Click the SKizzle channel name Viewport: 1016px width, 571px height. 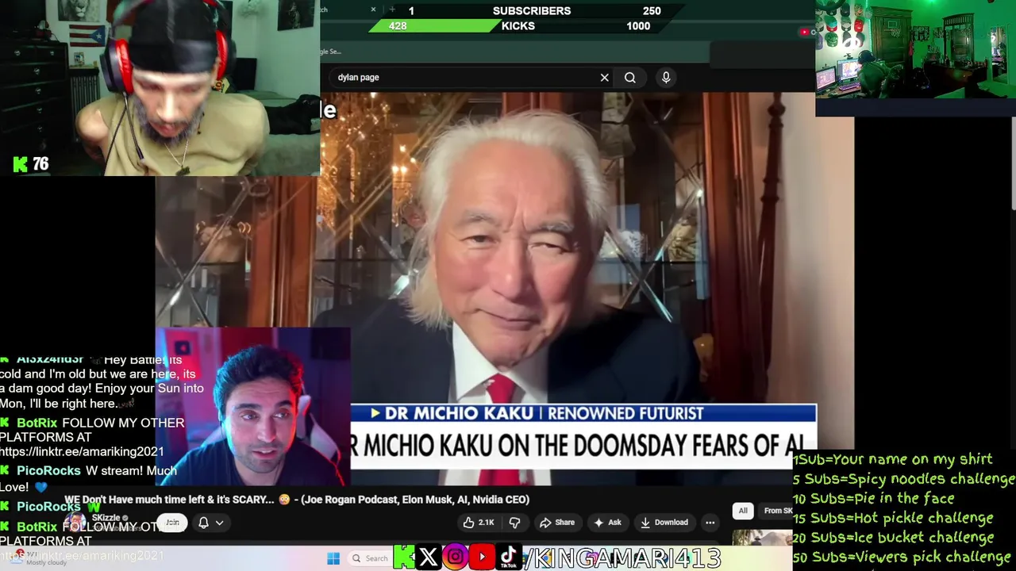coord(106,518)
